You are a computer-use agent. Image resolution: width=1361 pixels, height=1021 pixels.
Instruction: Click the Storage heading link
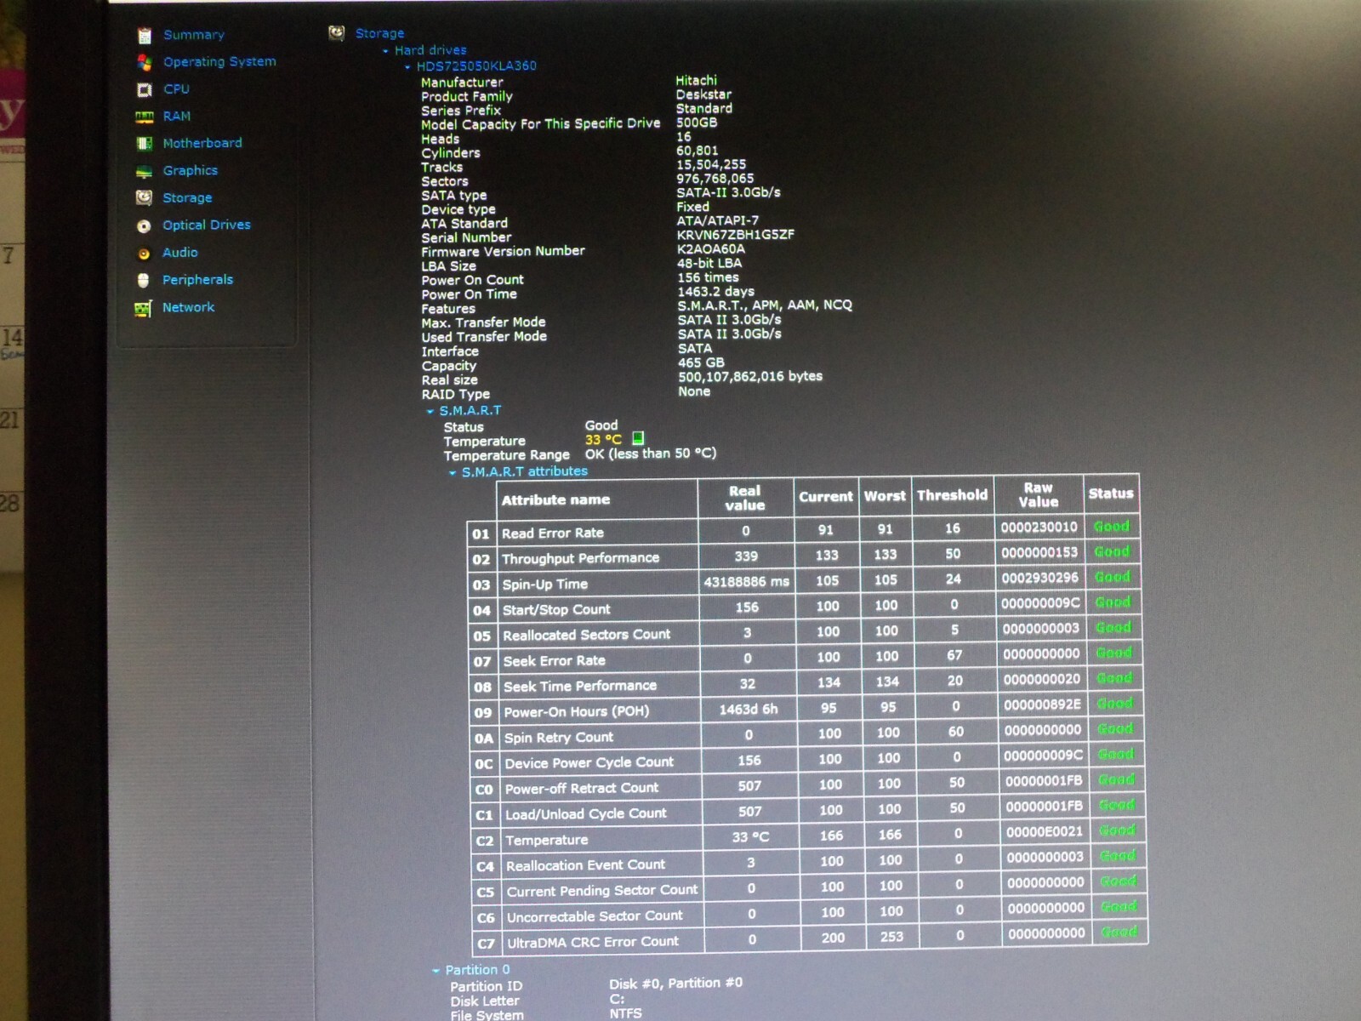click(379, 33)
